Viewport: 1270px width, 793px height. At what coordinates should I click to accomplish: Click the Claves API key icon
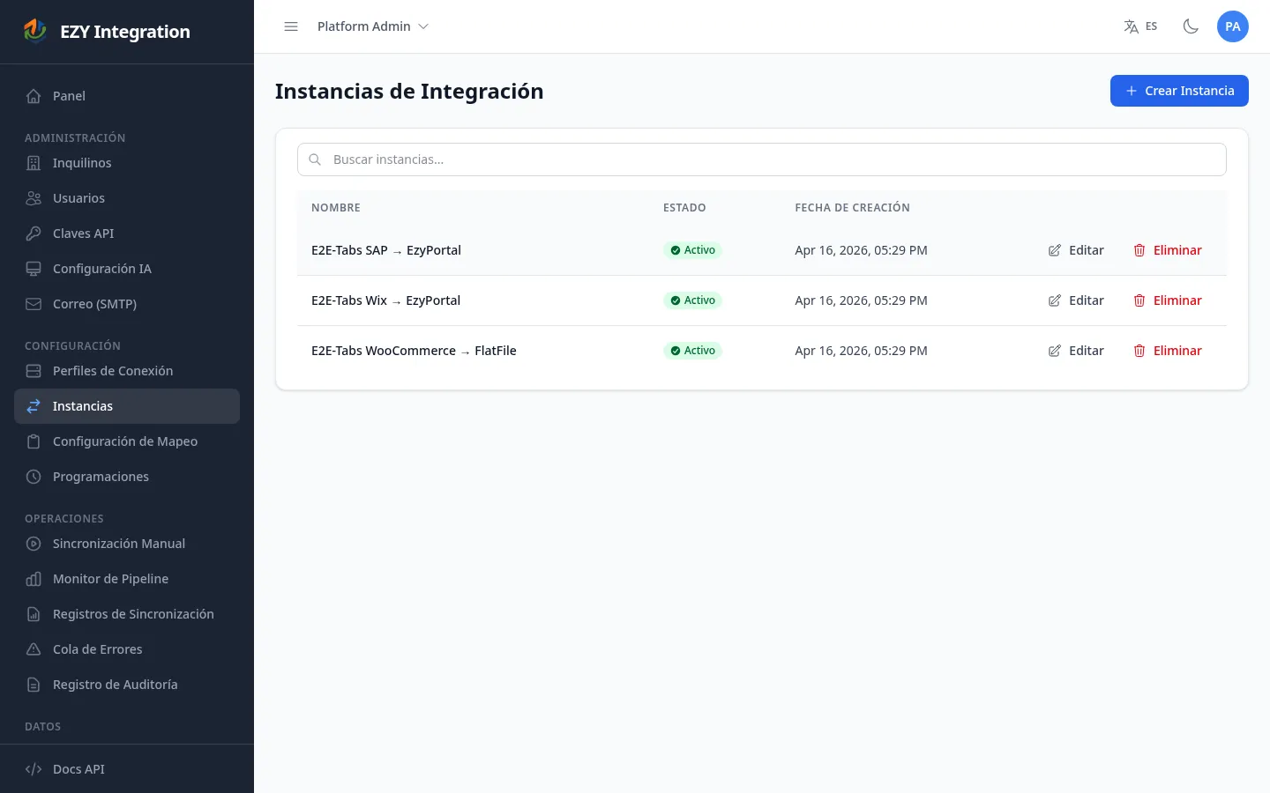click(34, 233)
